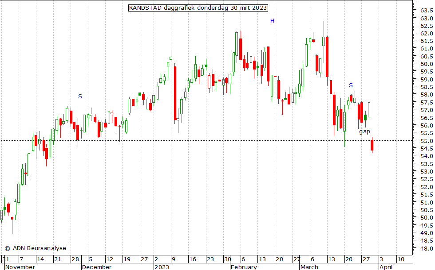Select the date label 21 in November
This screenshot has height=270, width=435.
tap(57, 259)
